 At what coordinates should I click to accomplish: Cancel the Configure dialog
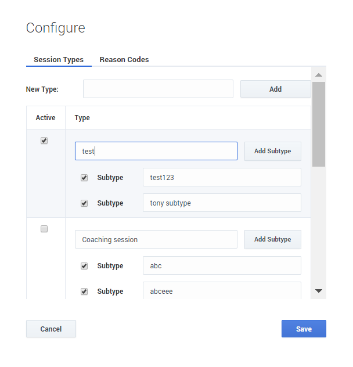click(x=51, y=329)
